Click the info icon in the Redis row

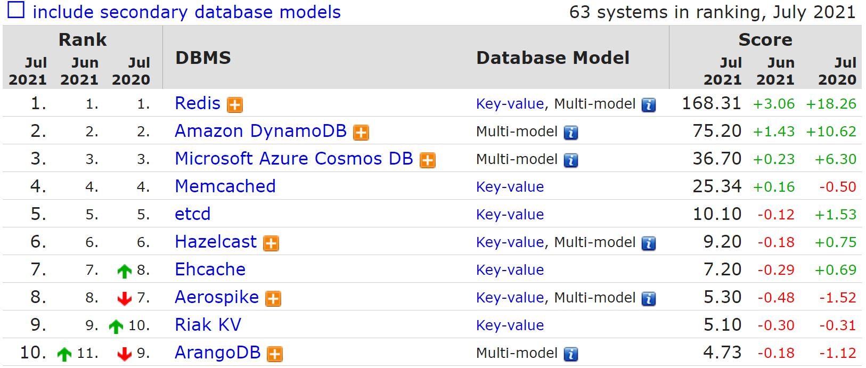click(648, 105)
